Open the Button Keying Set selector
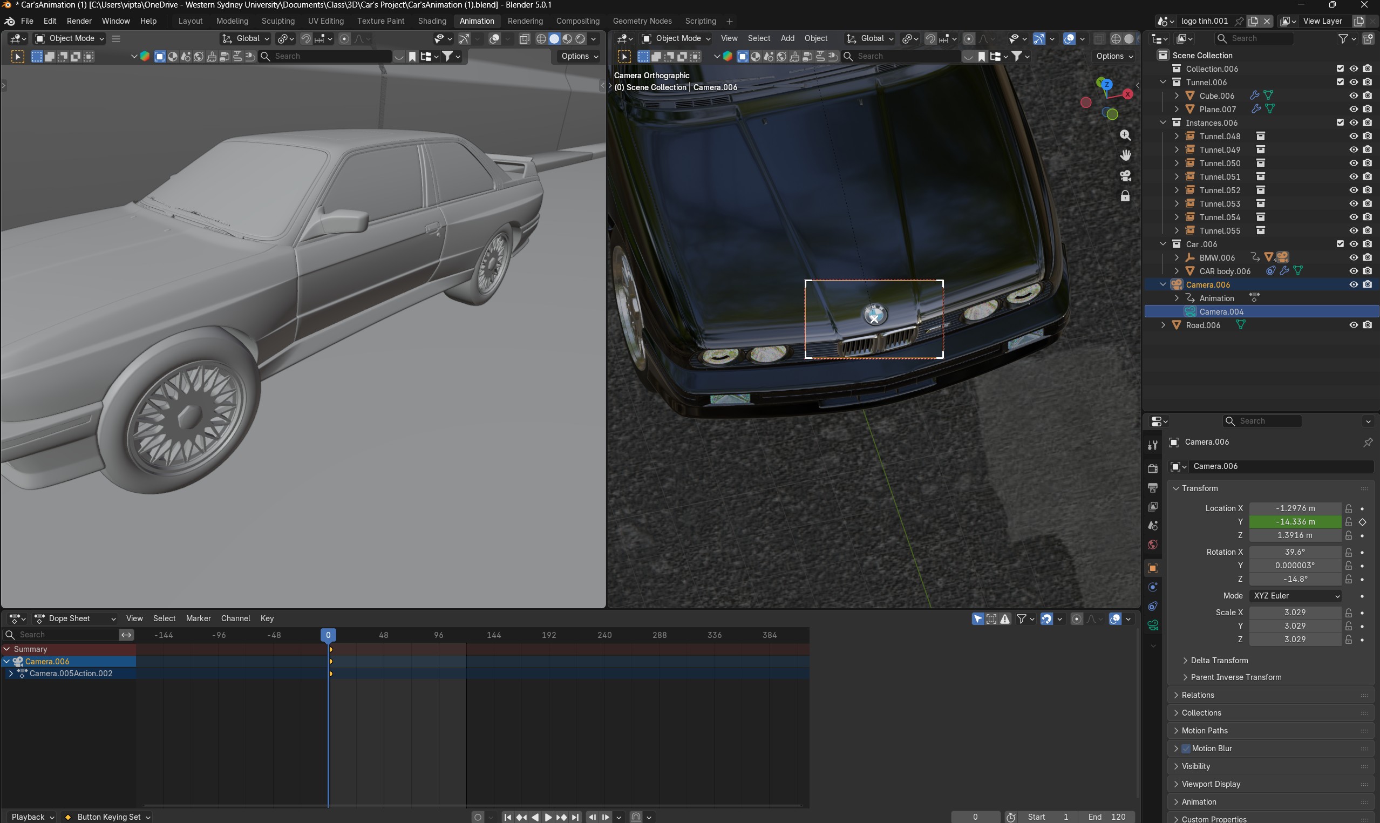The width and height of the screenshot is (1380, 823). tap(108, 818)
